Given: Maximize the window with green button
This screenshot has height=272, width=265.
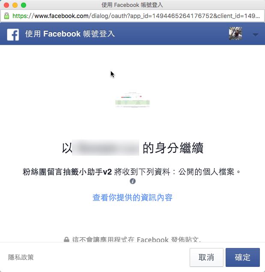Looking at the screenshot, I should coord(24,5).
